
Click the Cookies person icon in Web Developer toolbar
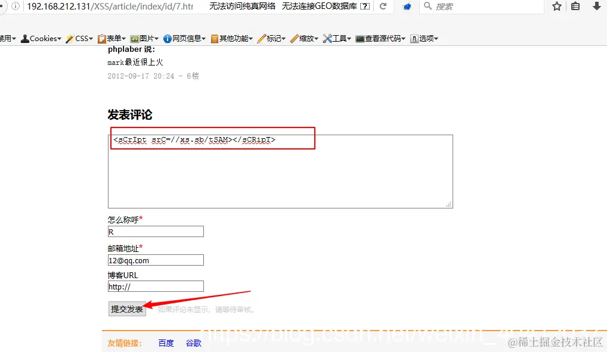26,38
